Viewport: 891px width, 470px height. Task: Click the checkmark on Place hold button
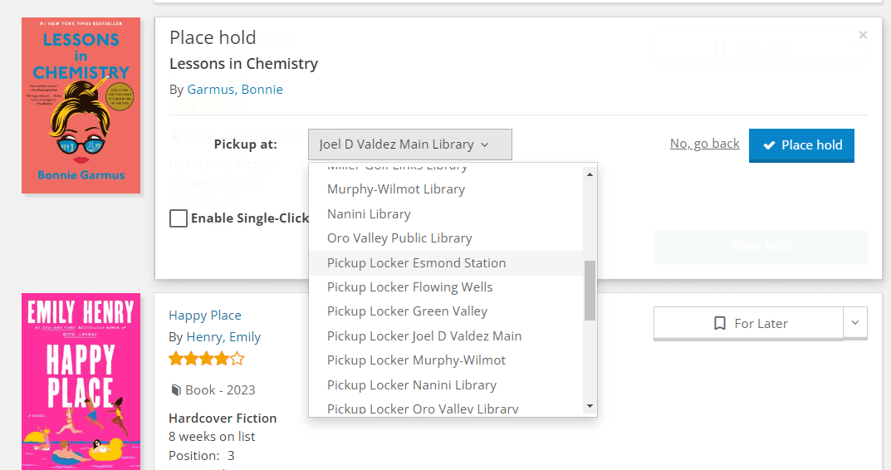769,145
